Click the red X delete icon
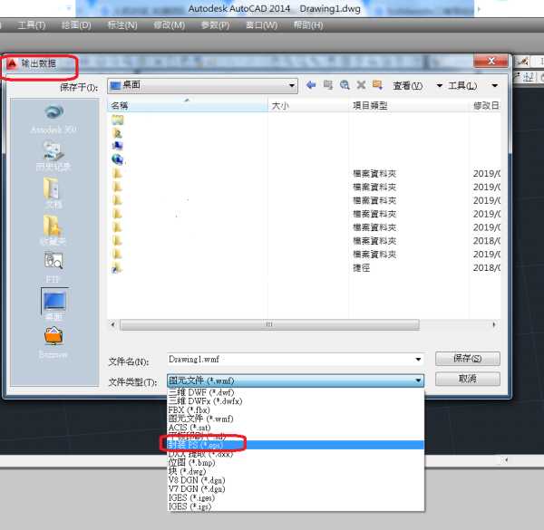 (361, 85)
